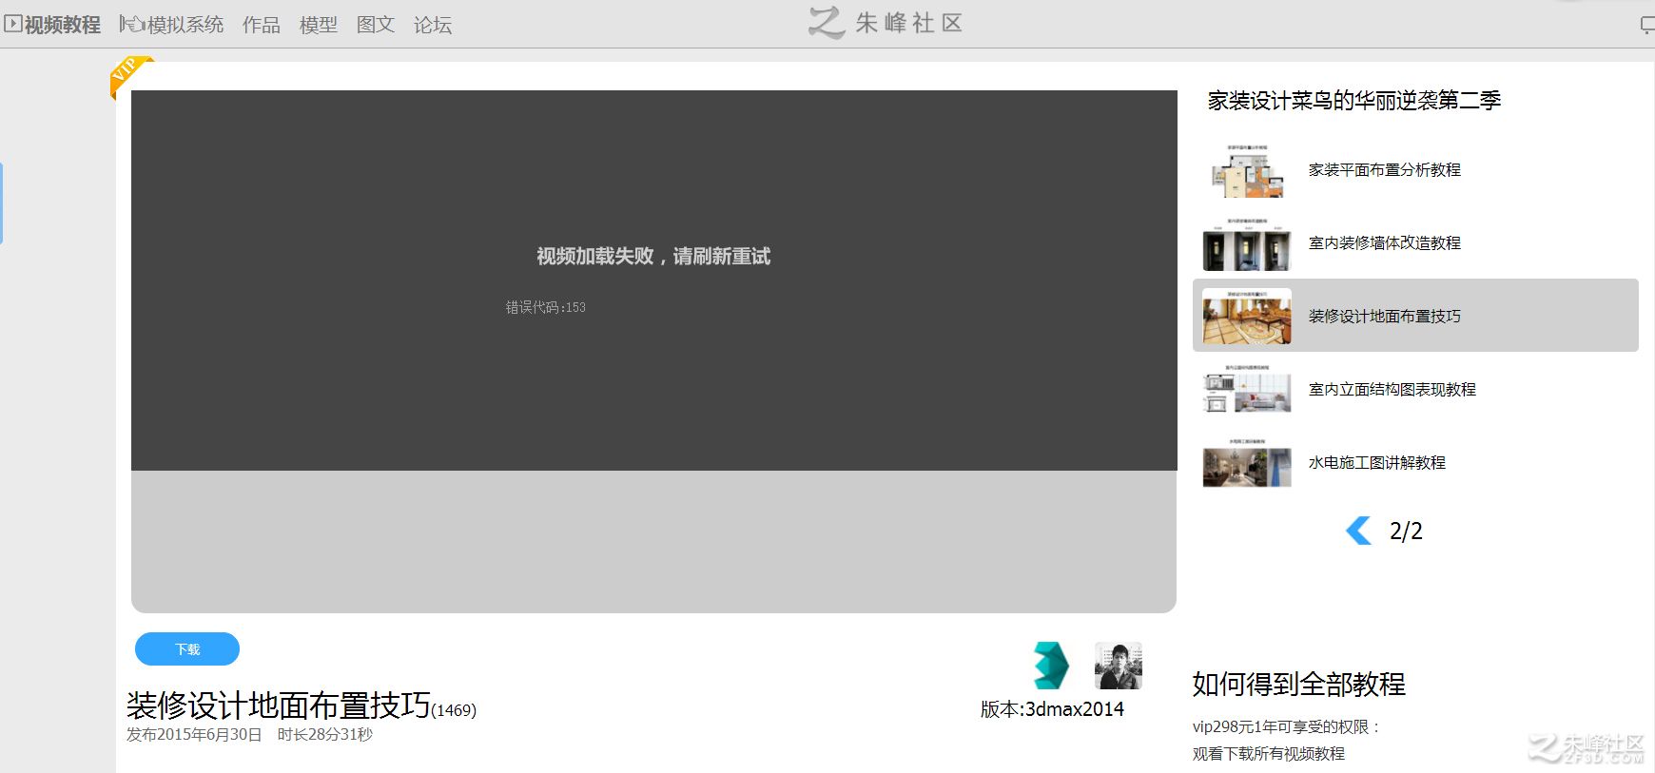This screenshot has height=773, width=1655.
Task: Click the 2/2 page indicator
Action: click(1406, 531)
